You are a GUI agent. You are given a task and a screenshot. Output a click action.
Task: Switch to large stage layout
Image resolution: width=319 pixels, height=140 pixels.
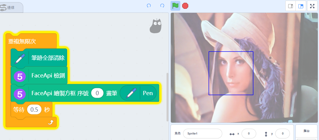(301, 6)
